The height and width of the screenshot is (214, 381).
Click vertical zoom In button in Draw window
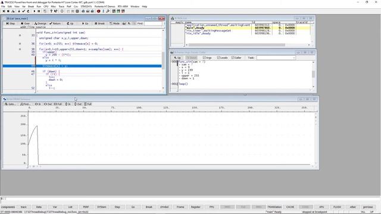coord(68,104)
